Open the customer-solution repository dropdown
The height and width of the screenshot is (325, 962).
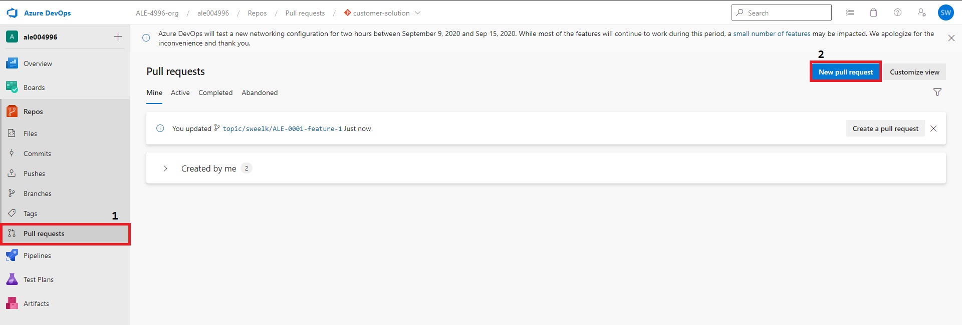click(382, 13)
